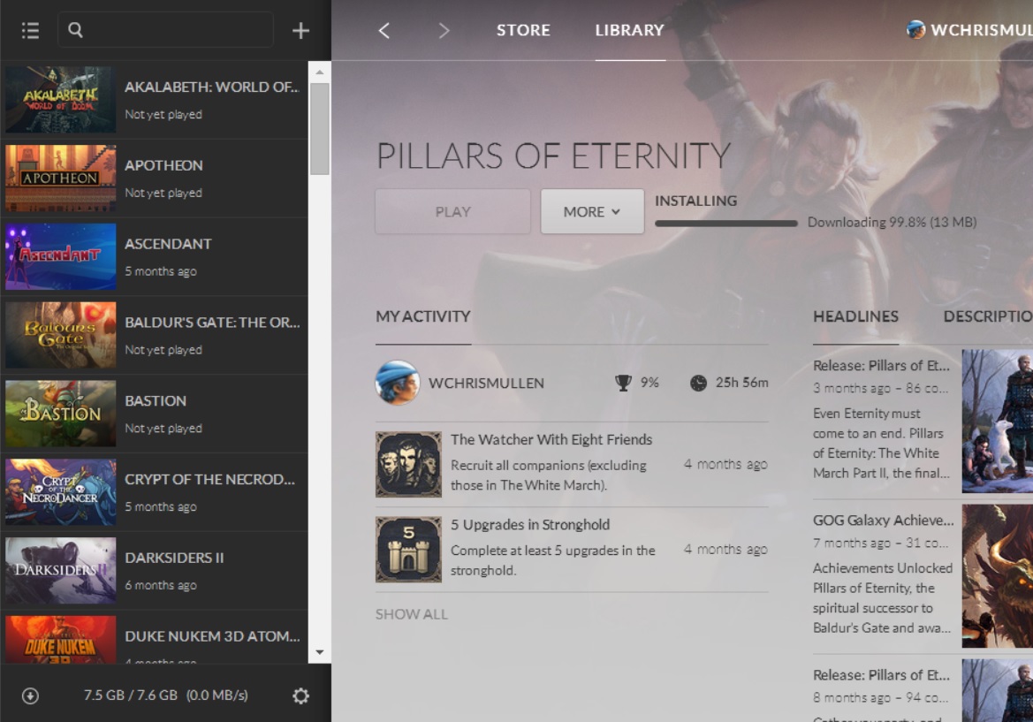Select DARKSIDERS II title in list
This screenshot has width=1033, height=722.
(175, 558)
